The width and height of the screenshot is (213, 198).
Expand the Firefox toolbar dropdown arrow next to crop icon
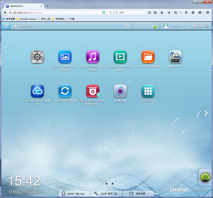(x=180, y=13)
